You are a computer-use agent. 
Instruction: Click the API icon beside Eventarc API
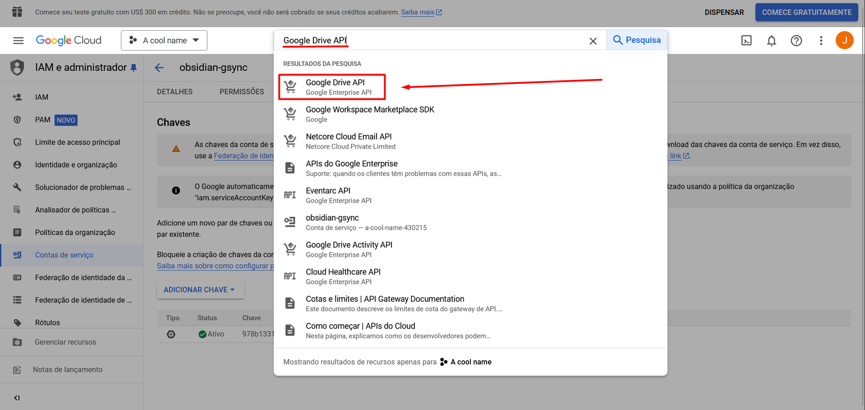tap(290, 195)
